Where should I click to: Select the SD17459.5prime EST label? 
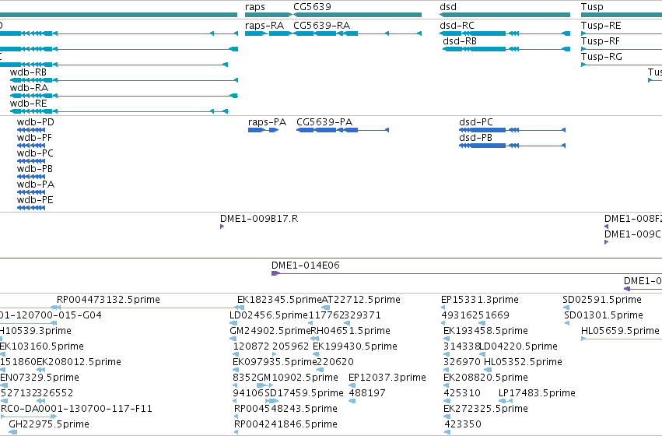tap(304, 393)
